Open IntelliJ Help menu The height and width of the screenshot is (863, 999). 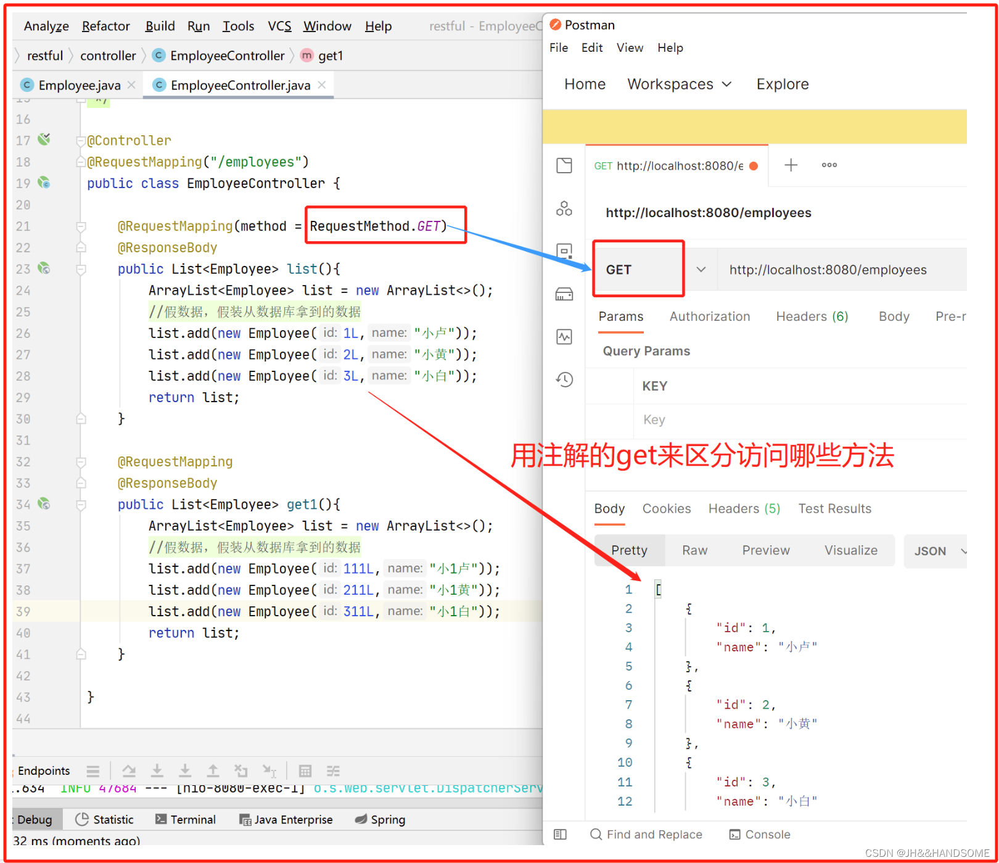[378, 26]
